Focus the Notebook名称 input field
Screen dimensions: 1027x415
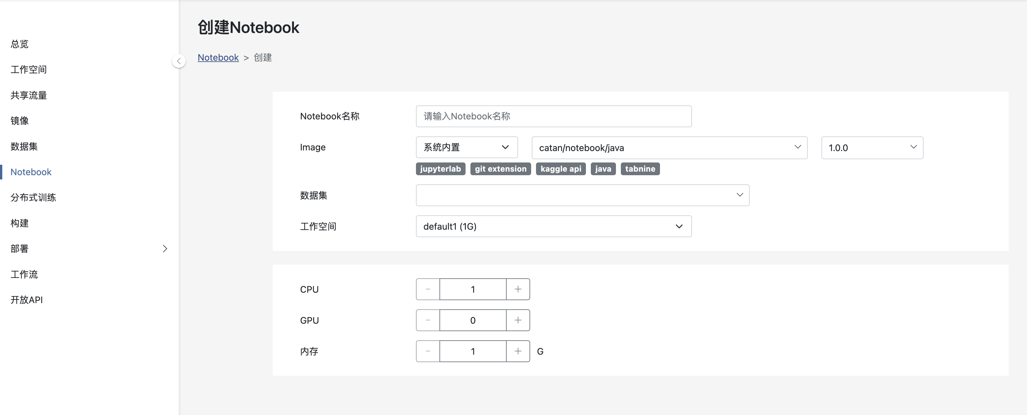coord(553,116)
